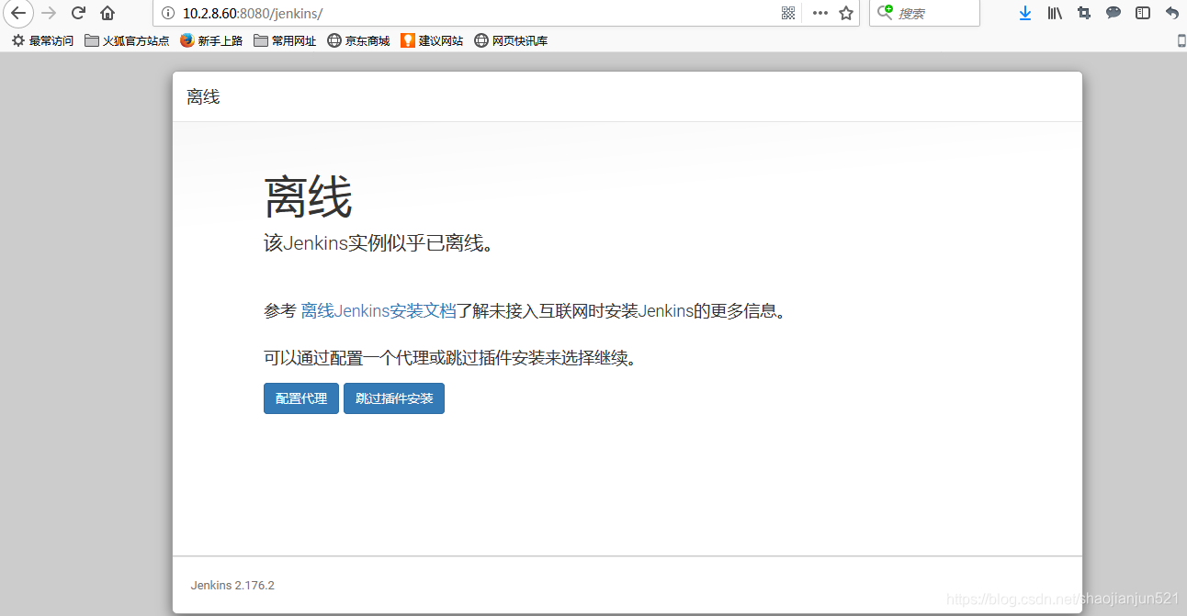The width and height of the screenshot is (1187, 616).
Task: Open 网页快讯库 bookmark
Action: click(x=511, y=40)
